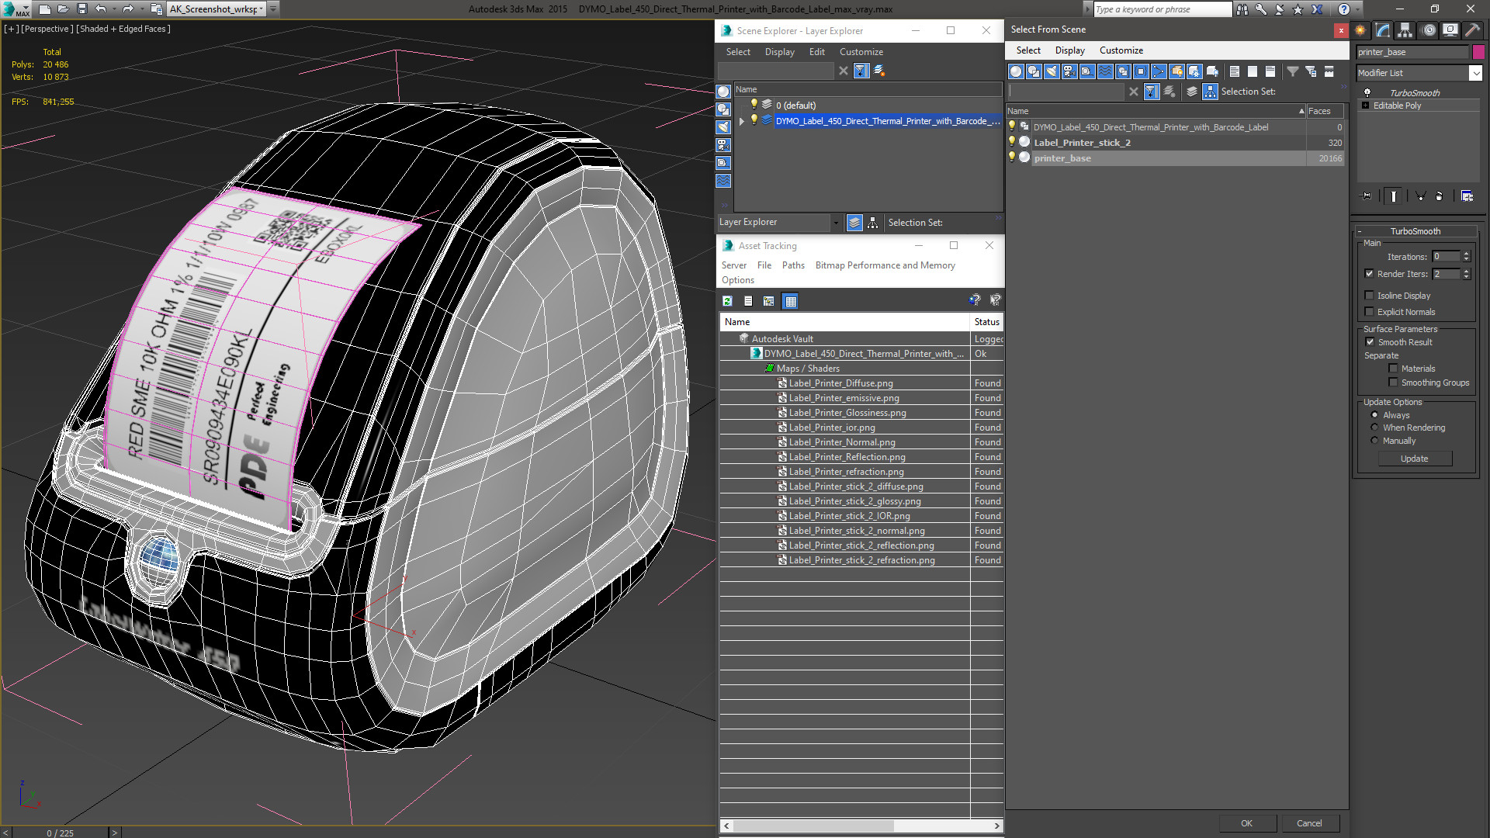The image size is (1490, 838).
Task: Click the Update button in TurboSmooth
Action: [x=1414, y=459]
